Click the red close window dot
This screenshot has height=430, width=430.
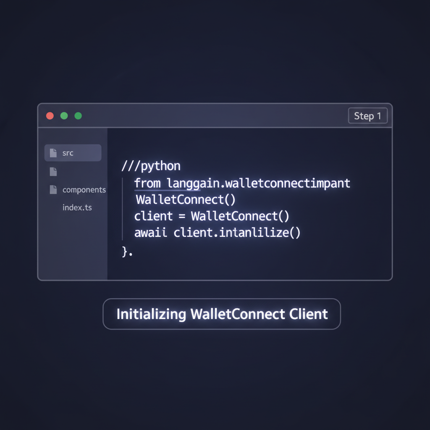[50, 116]
